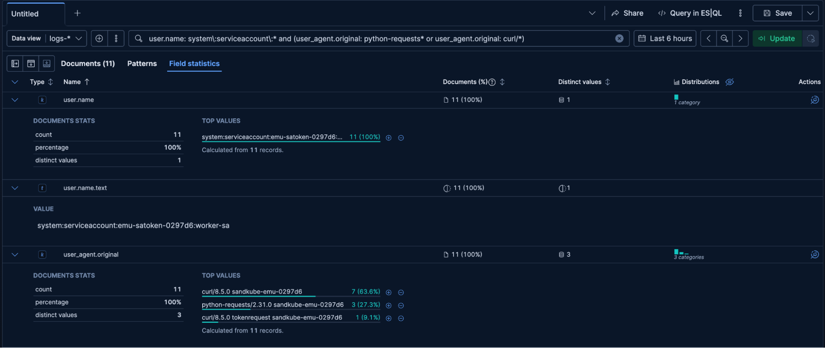825x348 pixels.
Task: Collapse the user.name.text row
Action: 15,188
